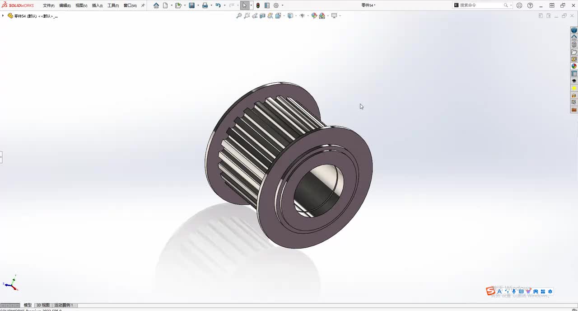Screen dimensions: 578x311
Task: Switch to the 运动算例 1 tab
Action: [x=64, y=305]
